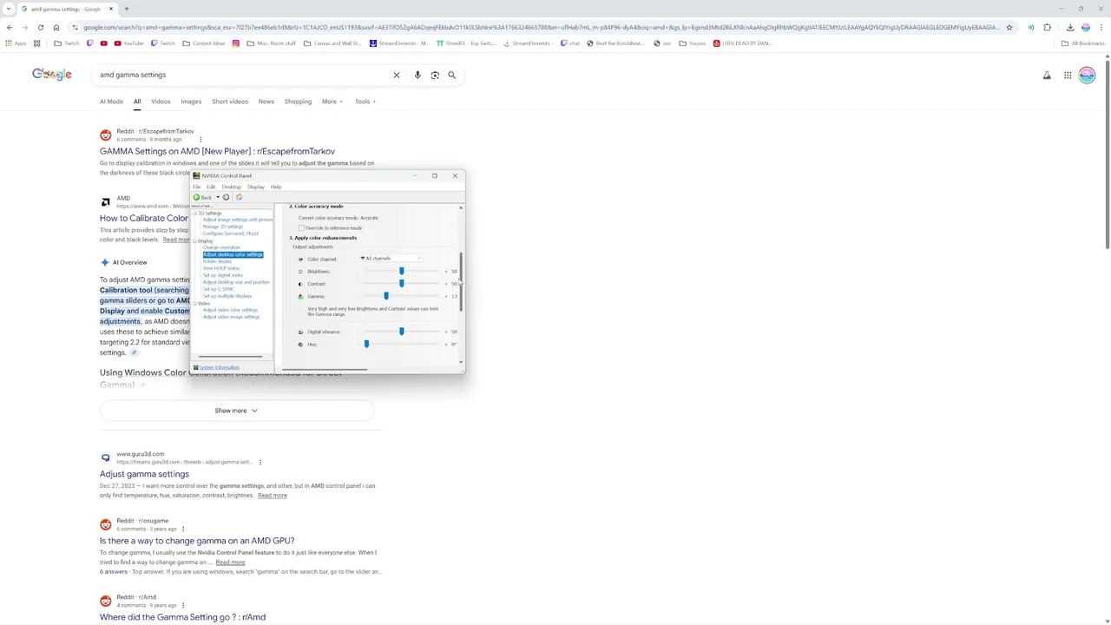Open the Back history dropdown arrow
1111x625 pixels.
218,197
